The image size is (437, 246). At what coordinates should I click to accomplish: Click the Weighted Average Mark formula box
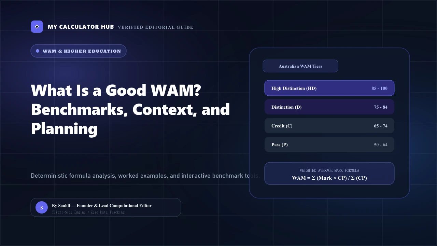[x=329, y=174]
